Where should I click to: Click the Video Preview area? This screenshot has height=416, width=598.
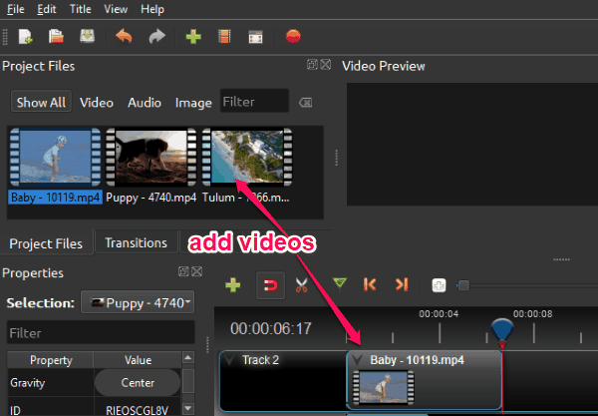point(472,145)
